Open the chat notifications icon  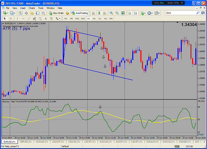coord(203,13)
